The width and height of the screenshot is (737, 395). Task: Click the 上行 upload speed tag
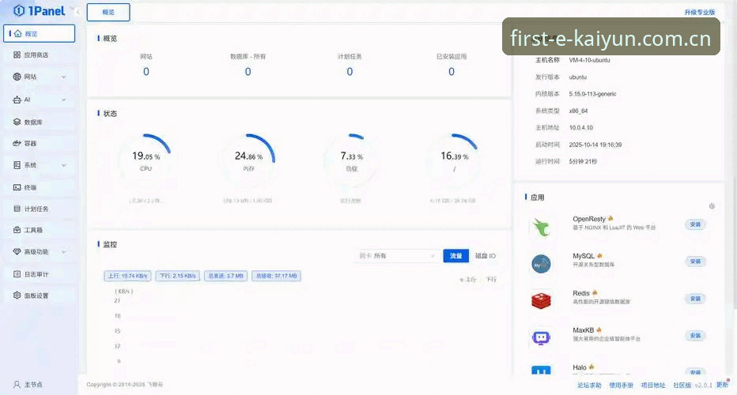[128, 276]
